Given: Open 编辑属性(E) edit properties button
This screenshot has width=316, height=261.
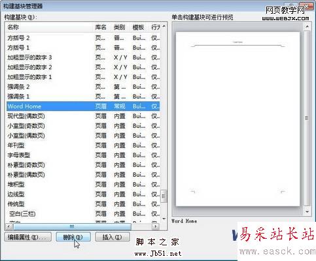Looking at the screenshot, I should (x=28, y=237).
